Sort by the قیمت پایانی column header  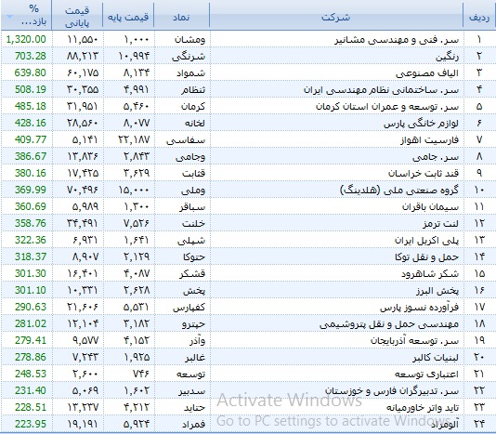pos(77,17)
